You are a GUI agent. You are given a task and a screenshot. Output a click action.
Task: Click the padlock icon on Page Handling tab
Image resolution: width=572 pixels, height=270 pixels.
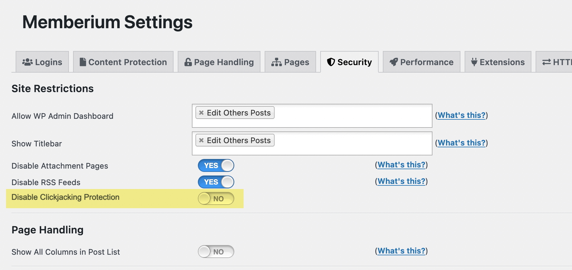click(188, 62)
